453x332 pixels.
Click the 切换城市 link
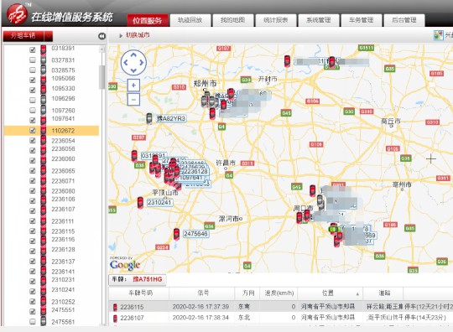point(138,35)
